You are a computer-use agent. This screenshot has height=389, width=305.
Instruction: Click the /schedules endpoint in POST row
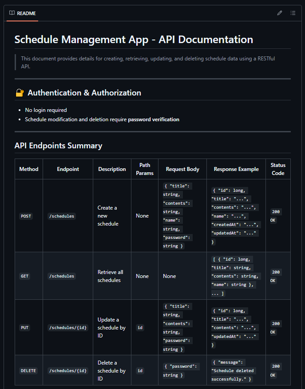[62, 216]
